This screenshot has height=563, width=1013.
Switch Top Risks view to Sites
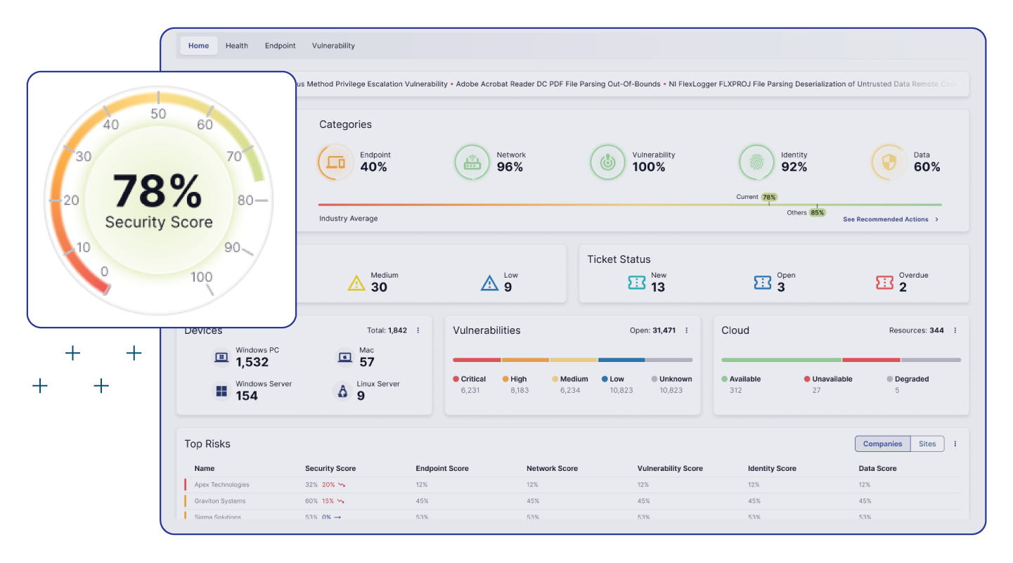click(x=927, y=444)
